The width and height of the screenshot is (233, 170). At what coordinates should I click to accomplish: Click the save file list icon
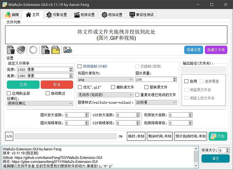tap(45, 50)
